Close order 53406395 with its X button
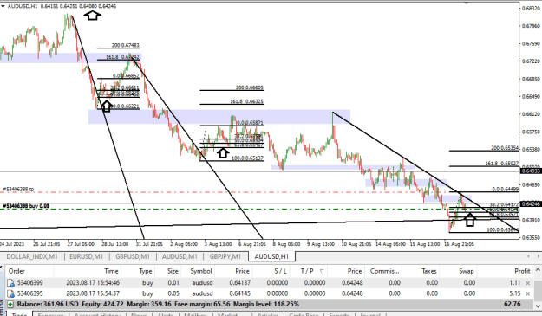This screenshot has height=316, width=542. point(528,293)
